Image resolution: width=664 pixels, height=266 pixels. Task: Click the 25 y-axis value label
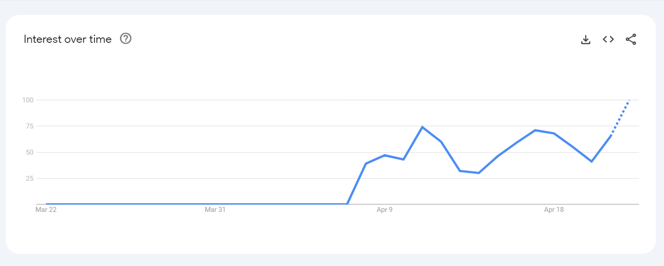(30, 179)
